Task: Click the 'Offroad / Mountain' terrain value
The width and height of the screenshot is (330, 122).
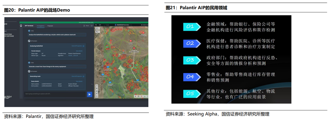Action: [x=74, y=86]
